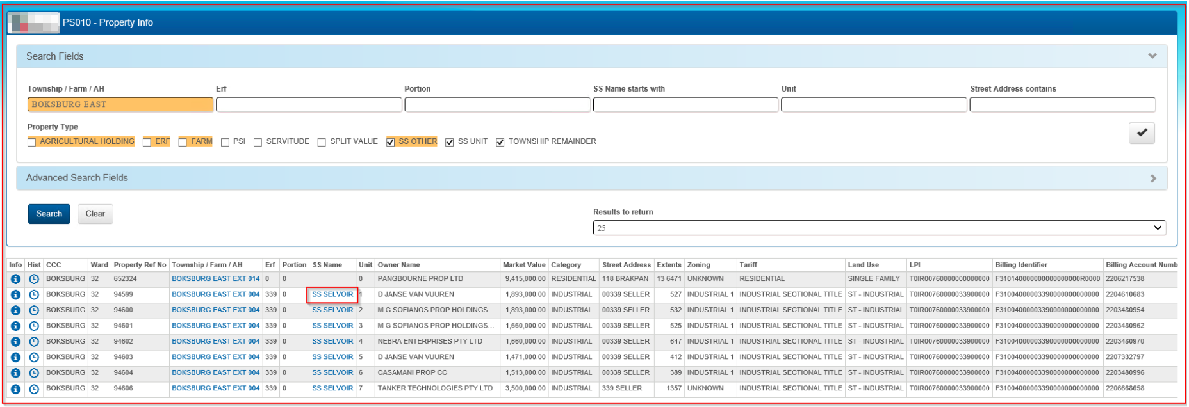Open the Results to return dropdown
Viewport: 1189px width, 407px height.
[x=879, y=228]
